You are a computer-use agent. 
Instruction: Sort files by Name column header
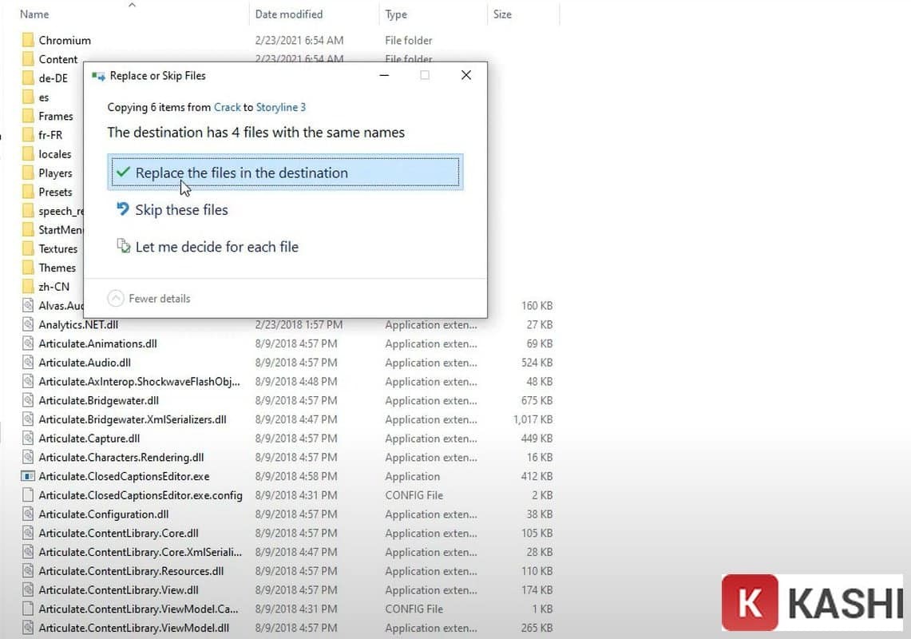tap(34, 14)
